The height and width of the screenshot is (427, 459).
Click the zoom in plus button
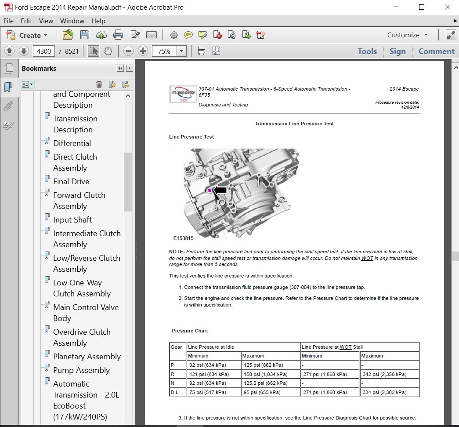click(x=143, y=51)
